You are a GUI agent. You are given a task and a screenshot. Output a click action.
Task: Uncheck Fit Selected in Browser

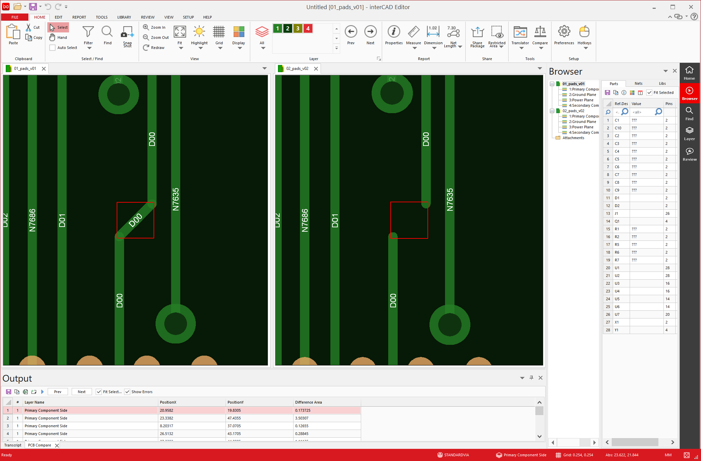(649, 93)
